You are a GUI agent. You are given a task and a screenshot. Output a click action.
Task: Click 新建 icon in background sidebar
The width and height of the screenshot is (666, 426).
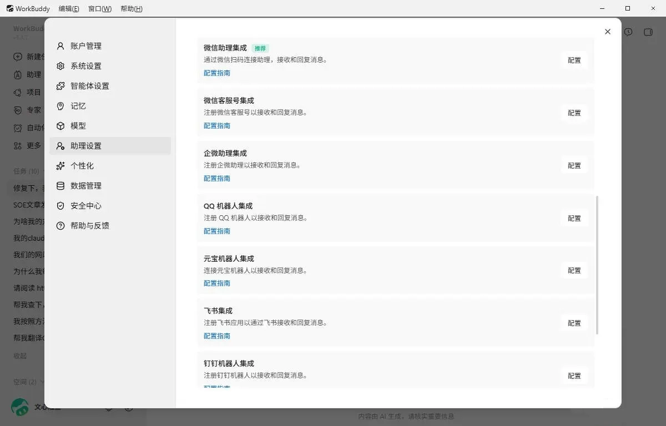click(18, 57)
